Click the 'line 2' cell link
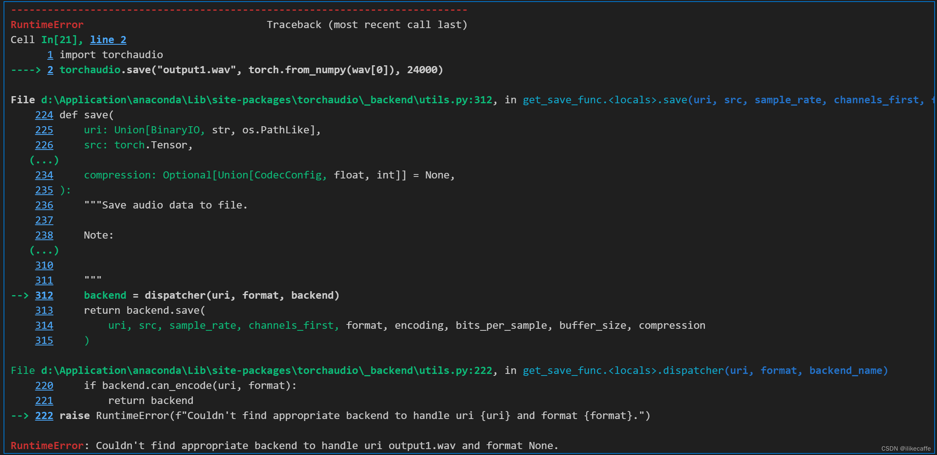The width and height of the screenshot is (937, 455). [x=108, y=40]
